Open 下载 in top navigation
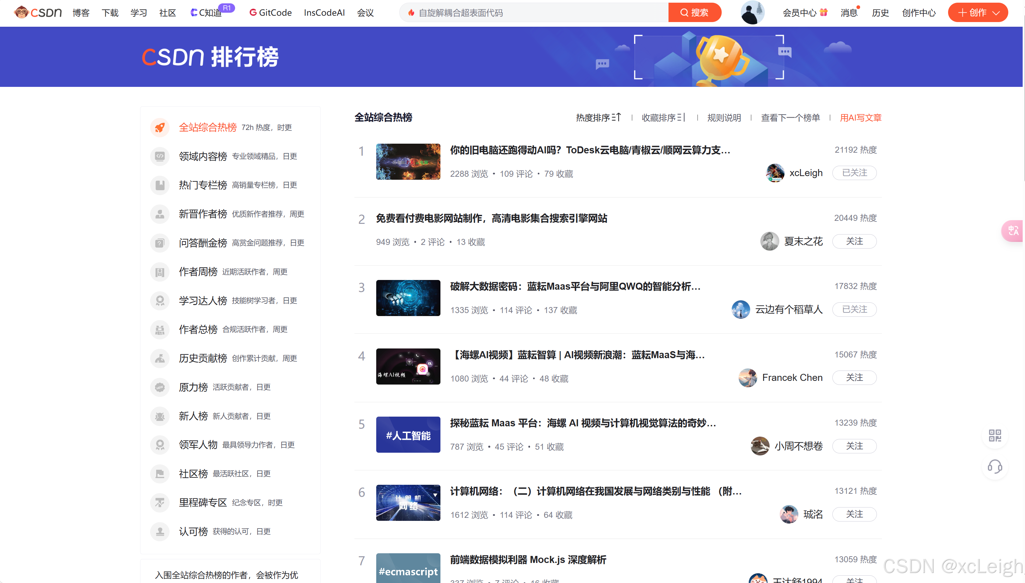The image size is (1025, 583). [x=110, y=13]
